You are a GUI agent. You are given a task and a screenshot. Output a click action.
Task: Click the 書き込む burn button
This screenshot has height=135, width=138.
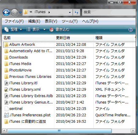59,29
